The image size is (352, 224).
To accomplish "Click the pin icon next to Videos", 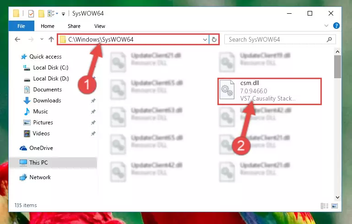I will [93, 133].
